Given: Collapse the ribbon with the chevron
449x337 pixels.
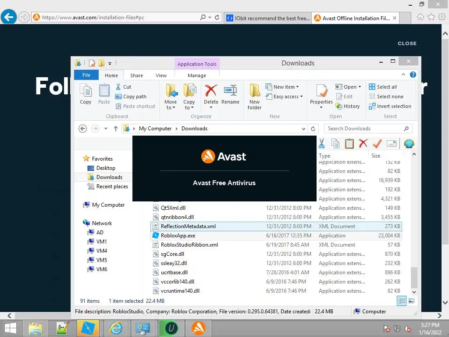Looking at the screenshot, I should 403,75.
